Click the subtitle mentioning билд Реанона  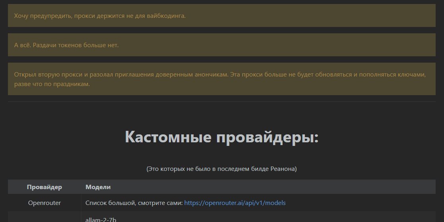click(x=222, y=169)
